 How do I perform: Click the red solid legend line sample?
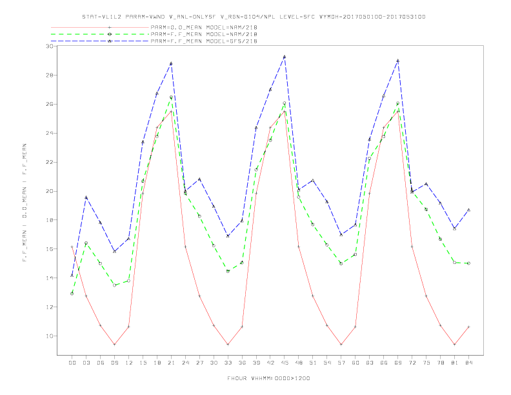100,27
